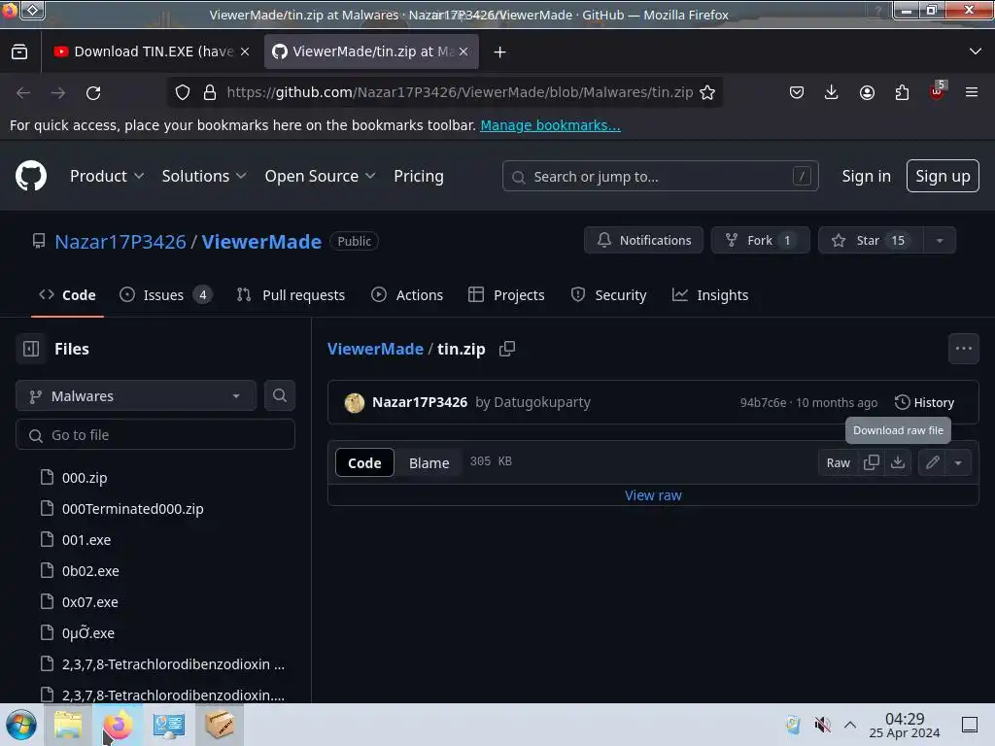995x746 pixels.
Task: Open the Firefox account icon
Action: (867, 92)
